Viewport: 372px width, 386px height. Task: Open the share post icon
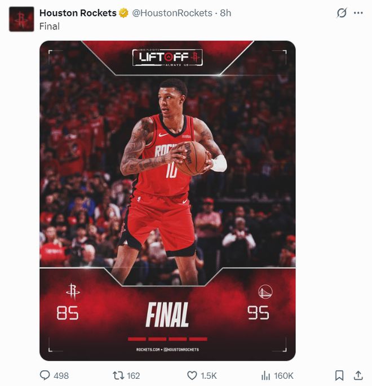tap(358, 376)
